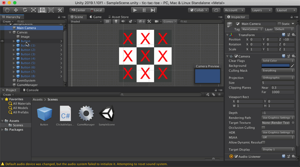Click the save search star icon
This screenshot has width=300, height=167.
[x=220, y=95]
